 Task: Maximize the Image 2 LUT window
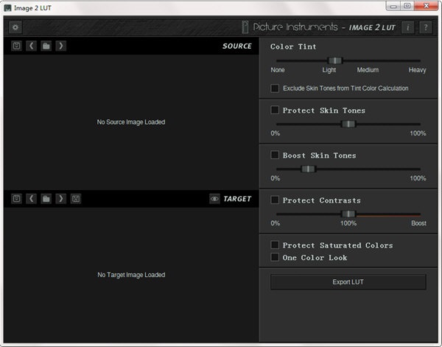(407, 6)
